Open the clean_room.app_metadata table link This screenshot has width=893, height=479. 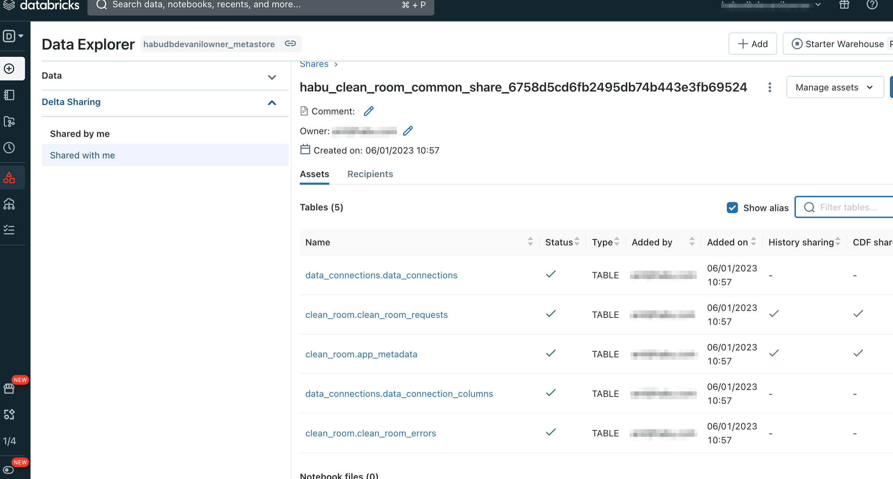pyautogui.click(x=361, y=354)
